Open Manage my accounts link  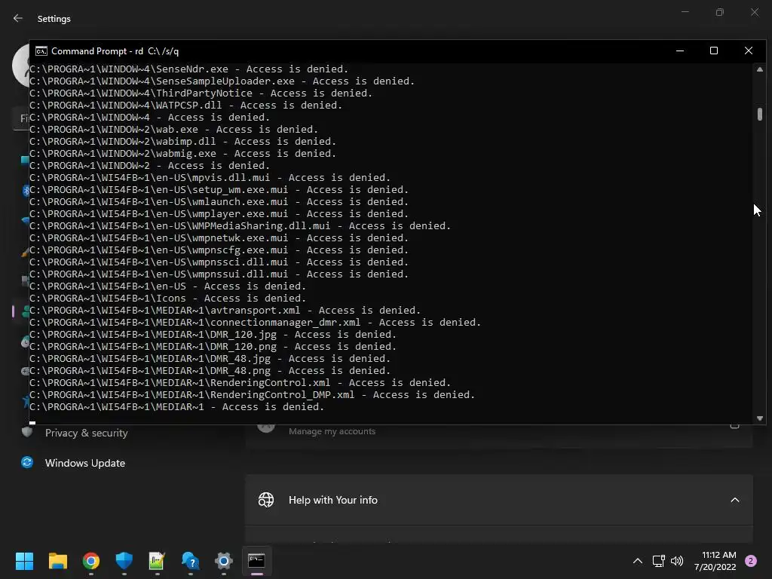tap(332, 431)
